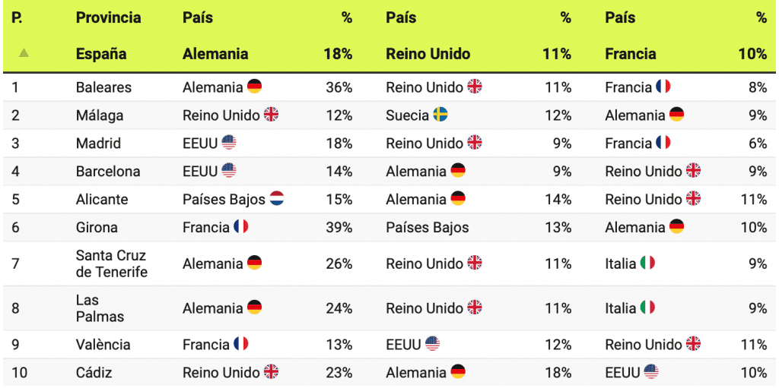Select the Santa Cruz de Tenerife province
Screen dimensions: 779x388
coord(111,263)
